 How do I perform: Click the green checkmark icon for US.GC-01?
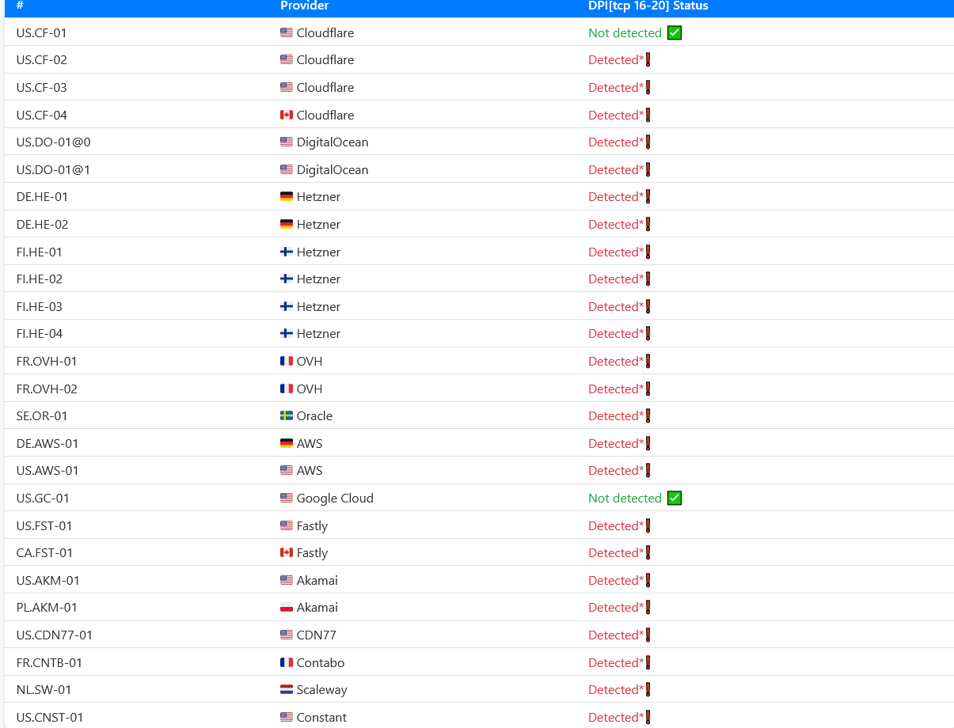(675, 499)
